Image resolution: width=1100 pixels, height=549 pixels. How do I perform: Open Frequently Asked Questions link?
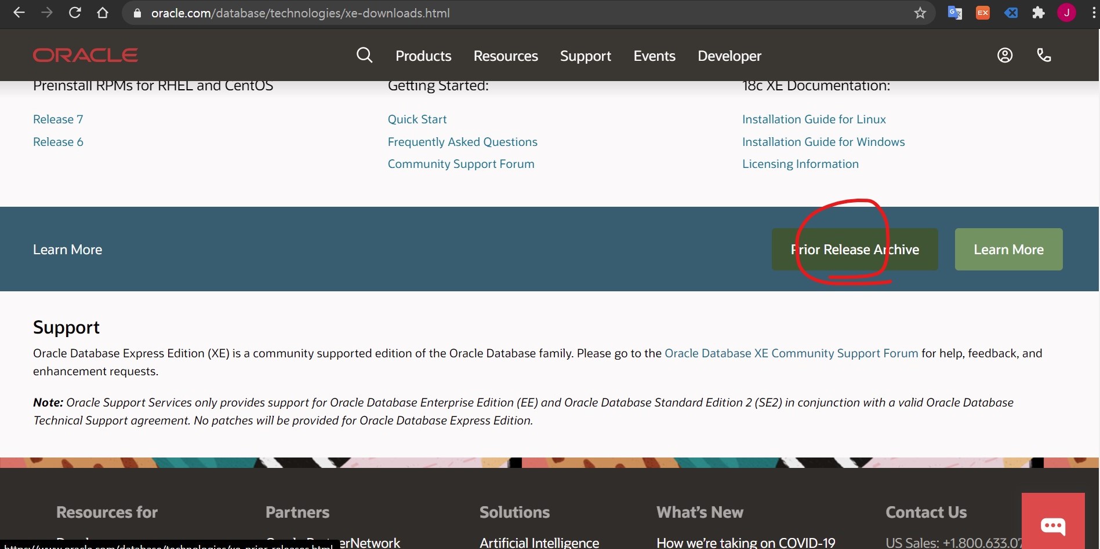pyautogui.click(x=462, y=142)
